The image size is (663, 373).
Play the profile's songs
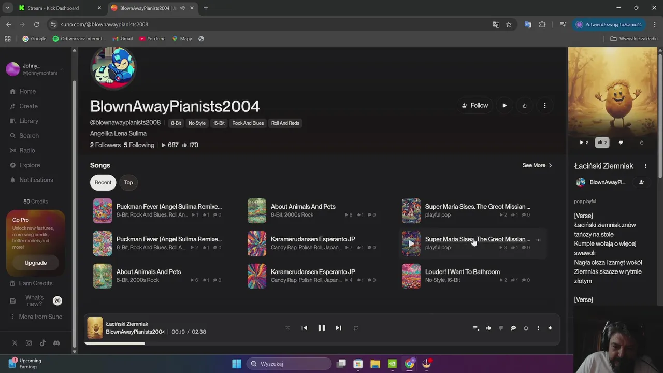coord(505,106)
